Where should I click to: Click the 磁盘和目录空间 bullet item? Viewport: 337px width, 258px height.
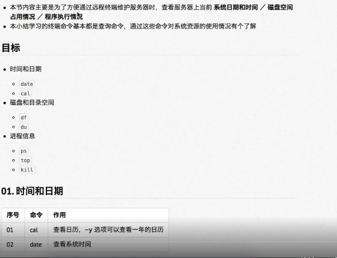[32, 102]
